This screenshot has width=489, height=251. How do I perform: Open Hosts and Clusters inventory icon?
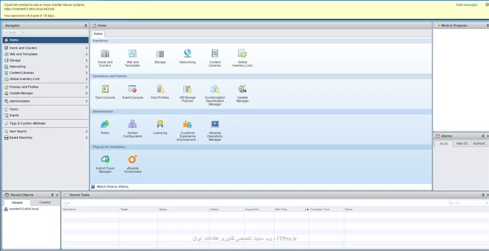pyautogui.click(x=105, y=54)
